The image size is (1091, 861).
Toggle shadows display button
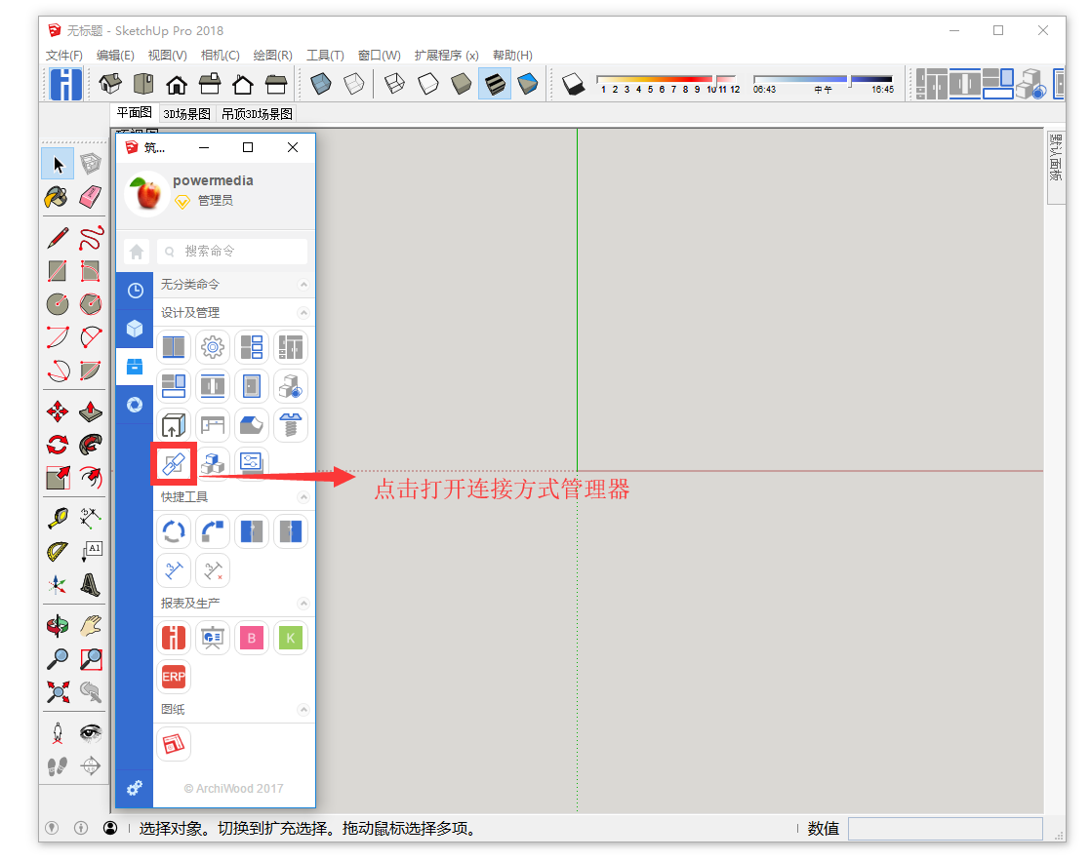pos(574,85)
